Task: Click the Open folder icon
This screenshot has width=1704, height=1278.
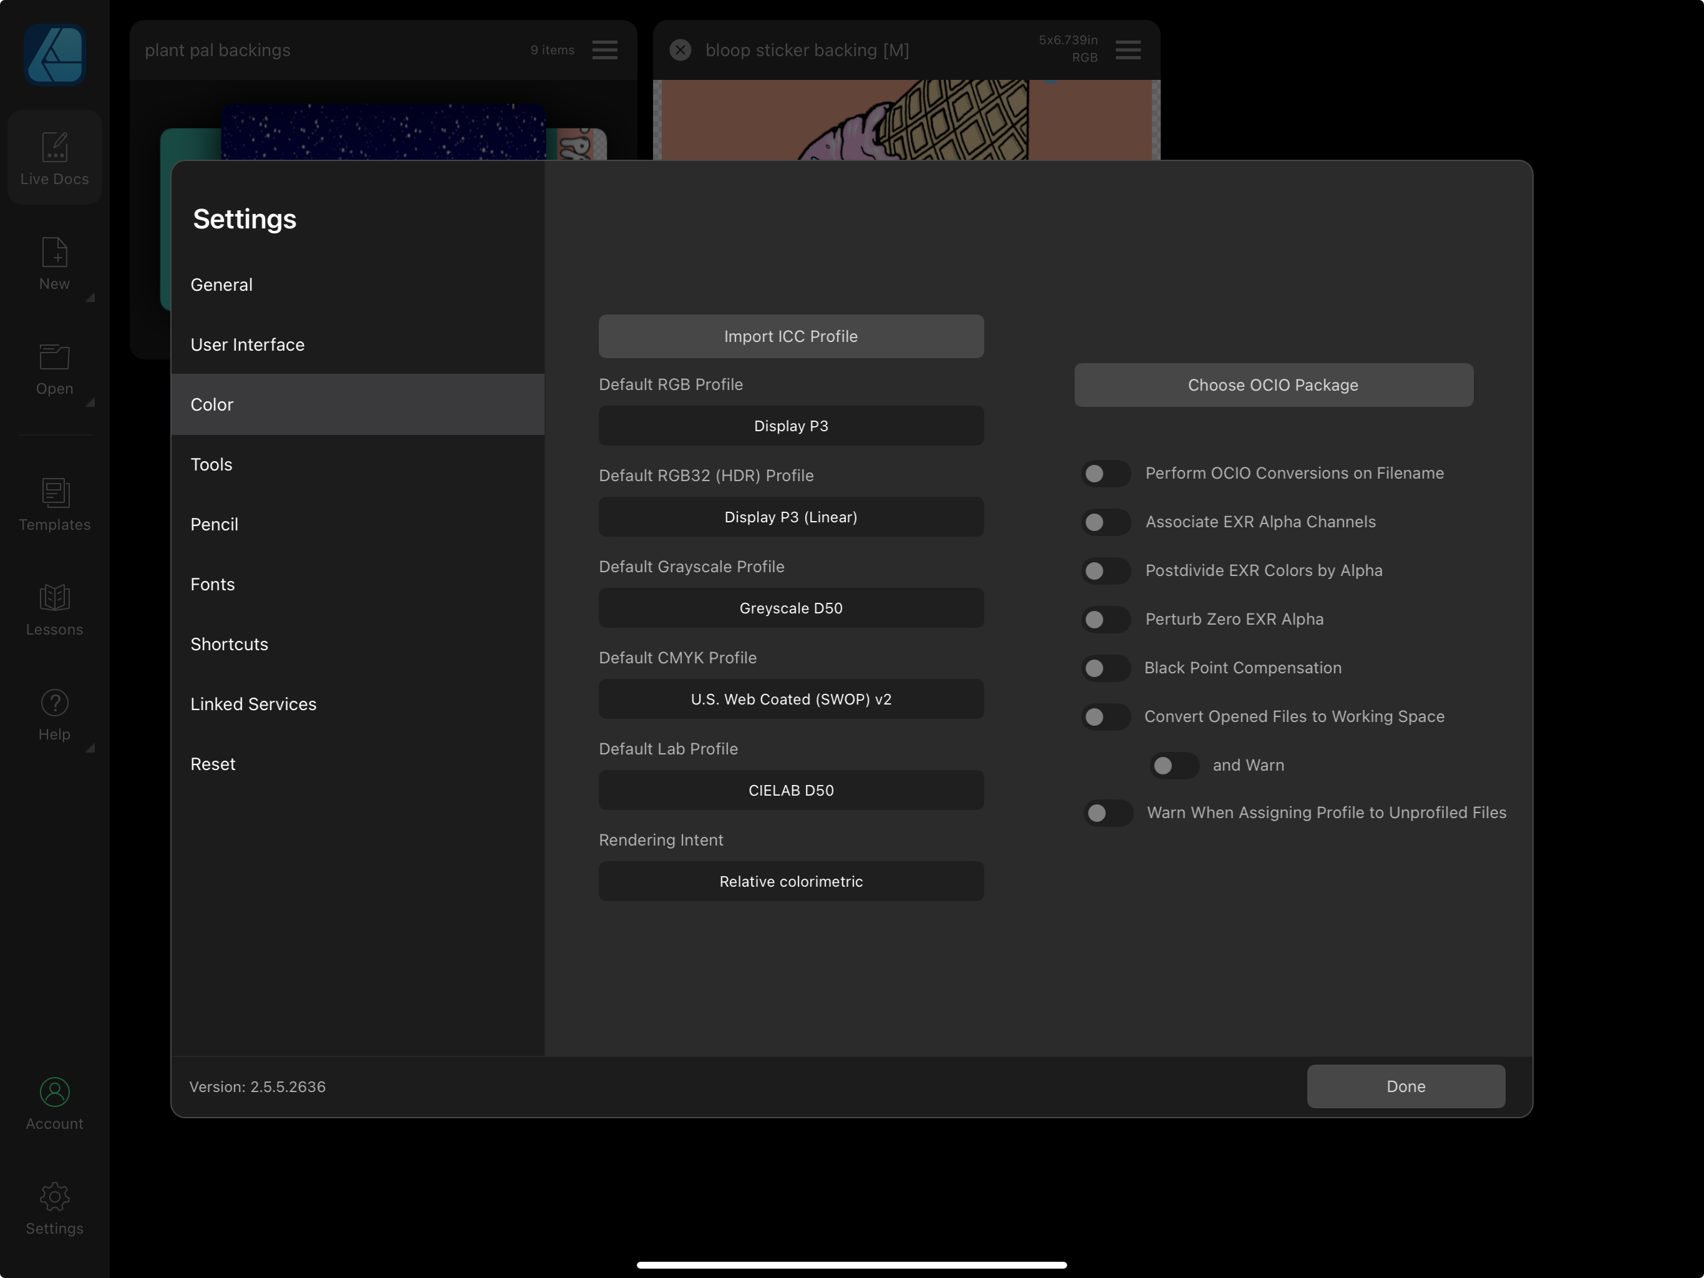Action: point(55,358)
